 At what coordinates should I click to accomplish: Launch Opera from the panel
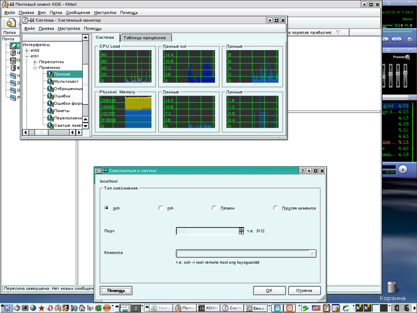click(x=50, y=308)
